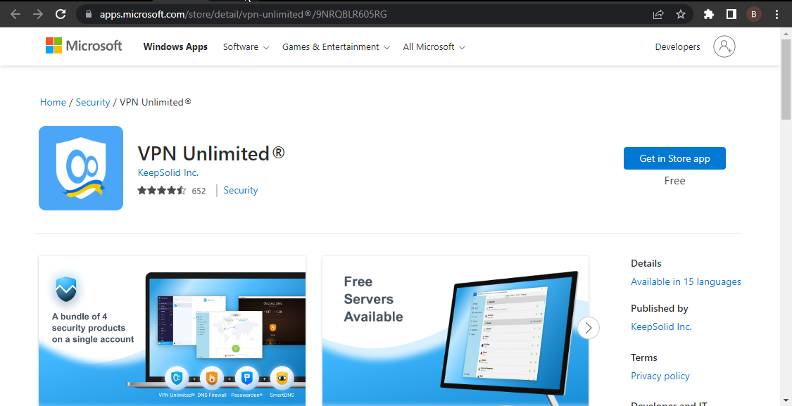Image resolution: width=792 pixels, height=406 pixels.
Task: Open the Extensions puzzle icon
Action: [x=709, y=14]
